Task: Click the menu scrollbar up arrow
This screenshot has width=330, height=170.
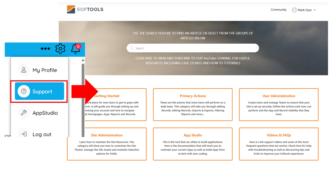Action: [x=83, y=60]
